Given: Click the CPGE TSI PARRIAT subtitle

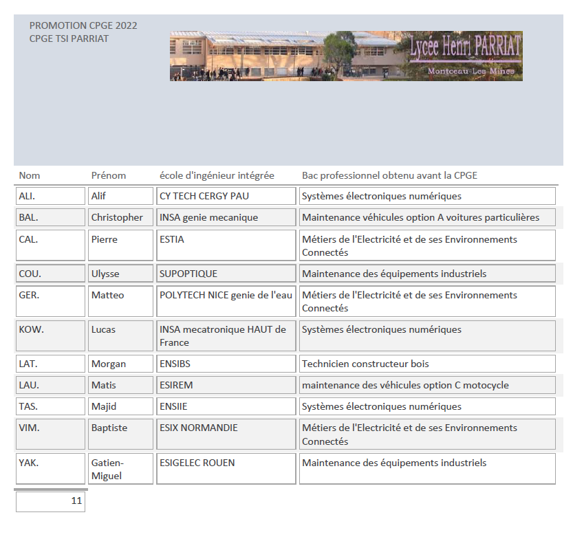Looking at the screenshot, I should coord(69,38).
